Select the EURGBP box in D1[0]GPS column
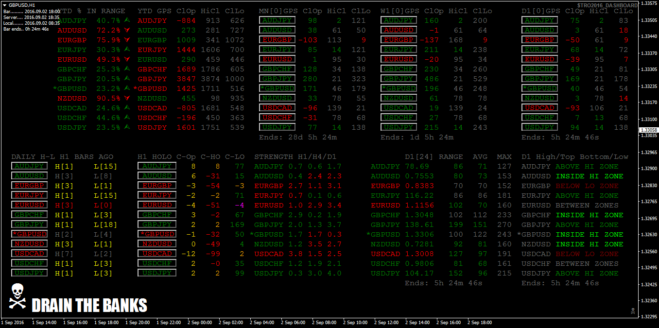This screenshot has width=659, height=328. coord(539,39)
